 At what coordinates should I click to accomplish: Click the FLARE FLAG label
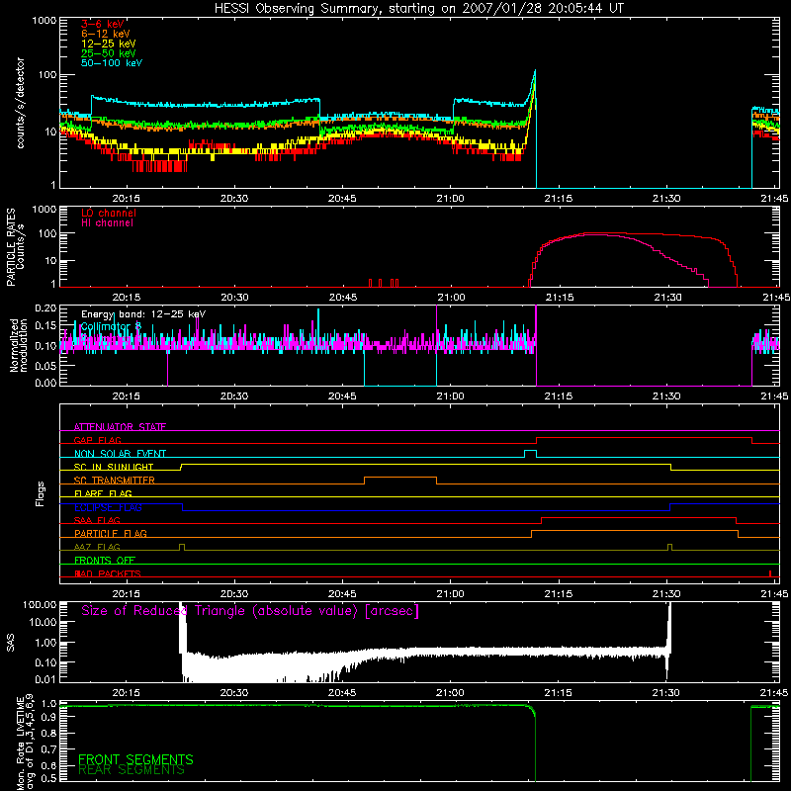click(103, 493)
